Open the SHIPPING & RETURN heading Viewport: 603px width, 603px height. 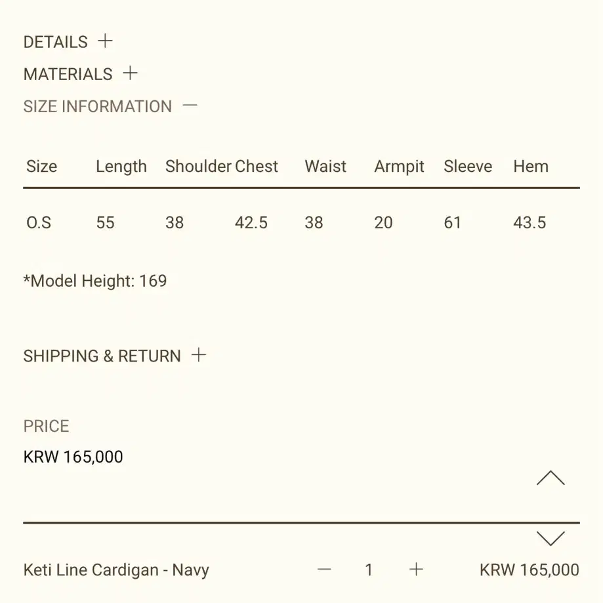click(x=102, y=356)
